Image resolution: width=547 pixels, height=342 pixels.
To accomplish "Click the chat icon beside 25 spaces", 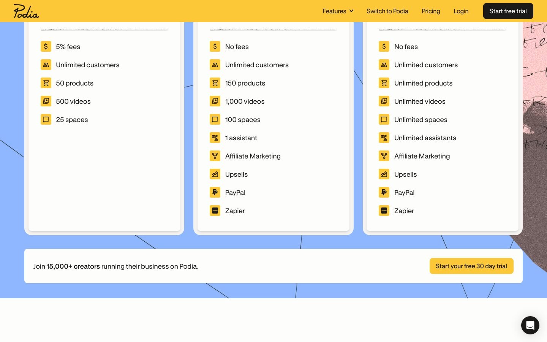I will (46, 119).
